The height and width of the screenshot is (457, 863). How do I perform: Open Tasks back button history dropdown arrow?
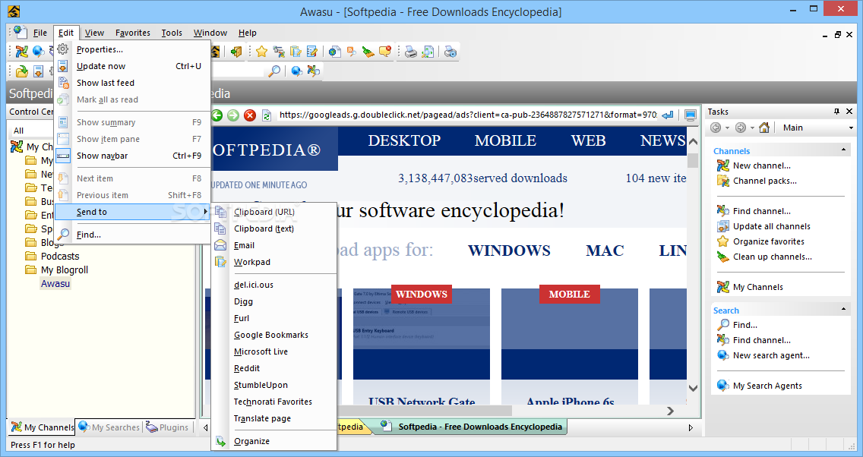point(727,128)
